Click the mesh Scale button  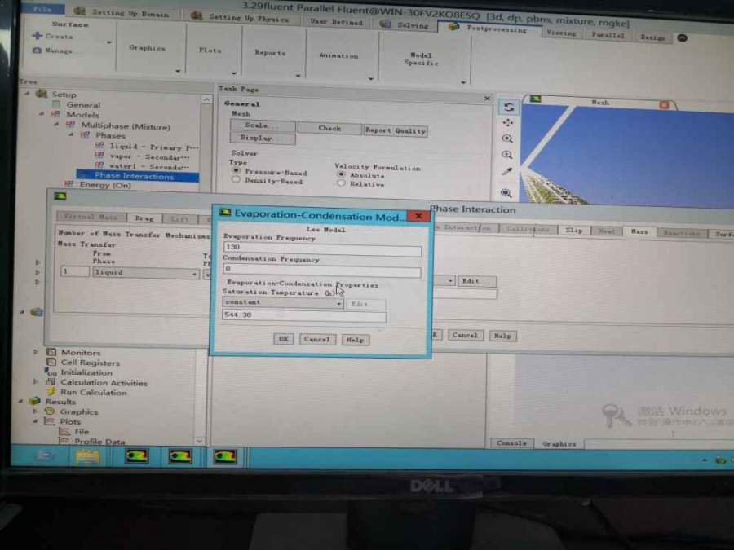[x=263, y=125]
